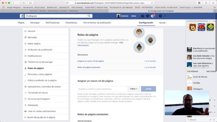
Task: Open Atribución de publicación settings
Action: click(45, 50)
